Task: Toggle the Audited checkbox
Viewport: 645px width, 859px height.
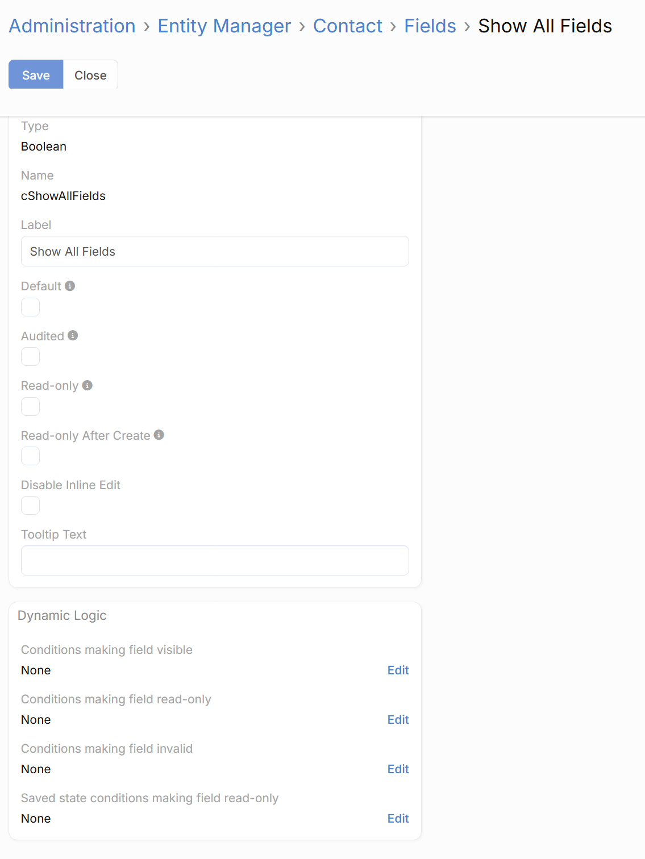Action: coord(31,357)
